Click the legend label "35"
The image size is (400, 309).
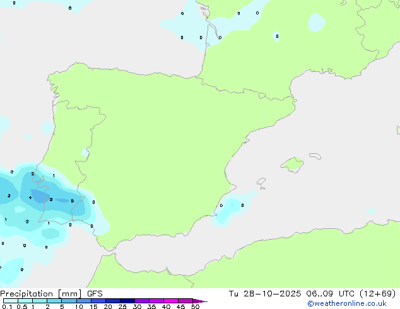(x=151, y=306)
